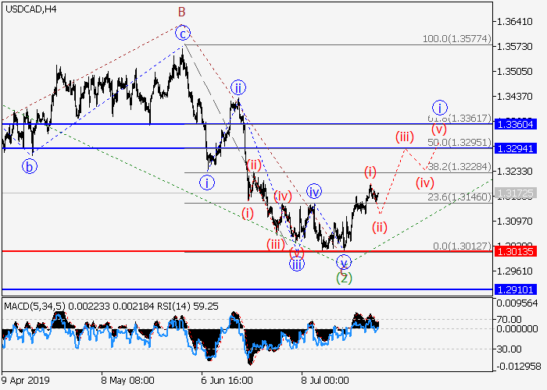
Task: Click the MACD(5,34,5) indicator label
Action: pos(30,307)
